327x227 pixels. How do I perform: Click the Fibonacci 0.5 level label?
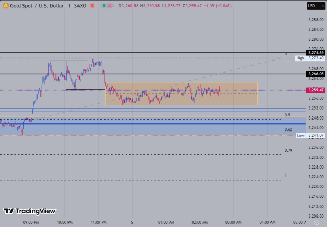[x=287, y=115]
